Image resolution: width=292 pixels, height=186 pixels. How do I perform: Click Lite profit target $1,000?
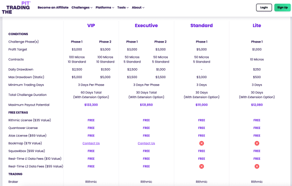(x=257, y=50)
